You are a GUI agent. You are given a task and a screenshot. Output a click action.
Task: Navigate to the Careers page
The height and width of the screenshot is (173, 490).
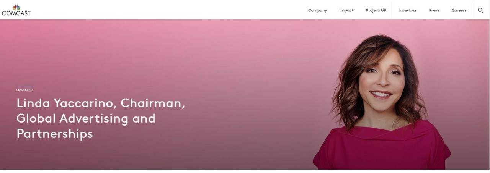click(x=459, y=10)
